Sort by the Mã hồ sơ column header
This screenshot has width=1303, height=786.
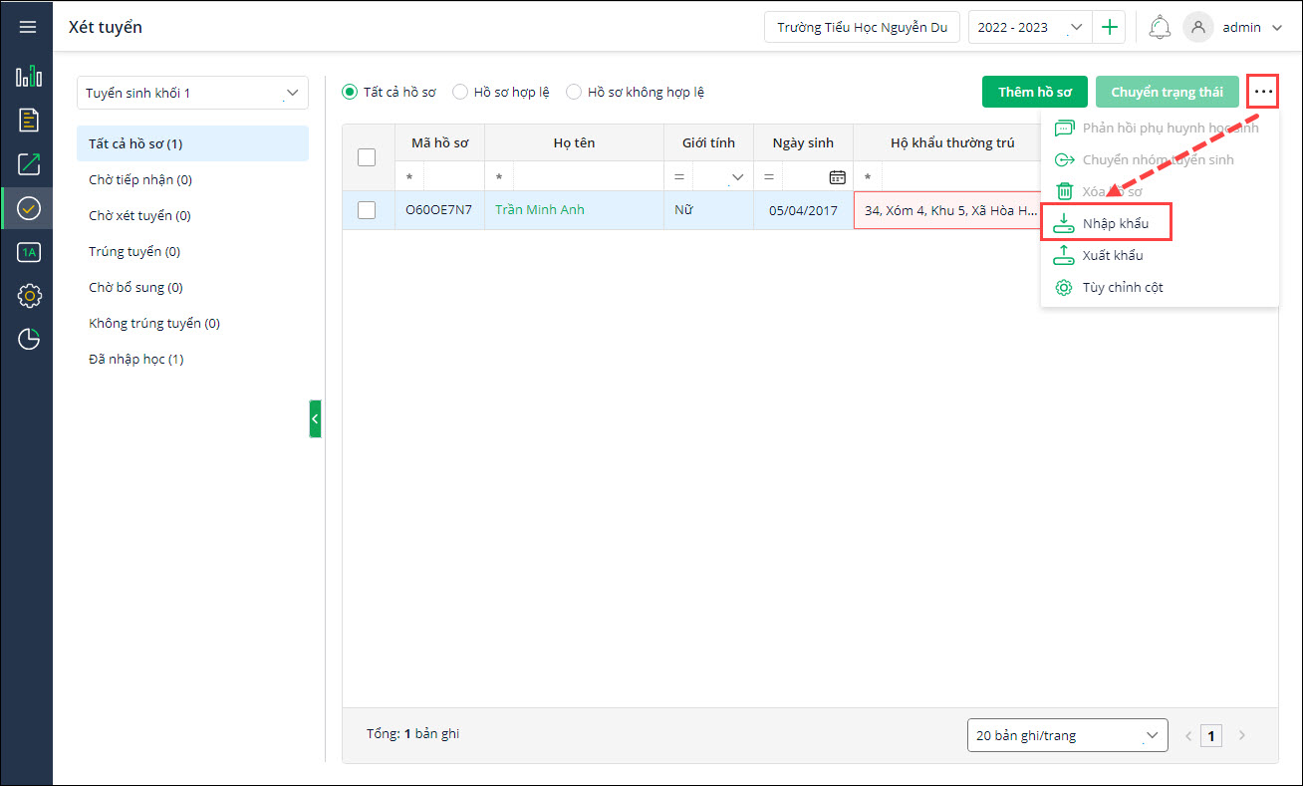pyautogui.click(x=439, y=143)
